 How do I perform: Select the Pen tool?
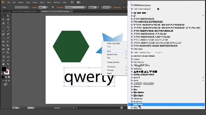coord(4,23)
